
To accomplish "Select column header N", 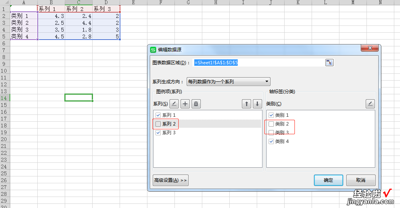I will click(380, 3).
